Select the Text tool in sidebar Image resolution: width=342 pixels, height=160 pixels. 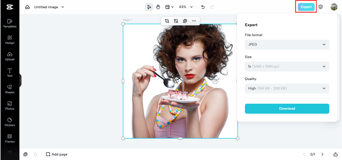[x=10, y=73]
